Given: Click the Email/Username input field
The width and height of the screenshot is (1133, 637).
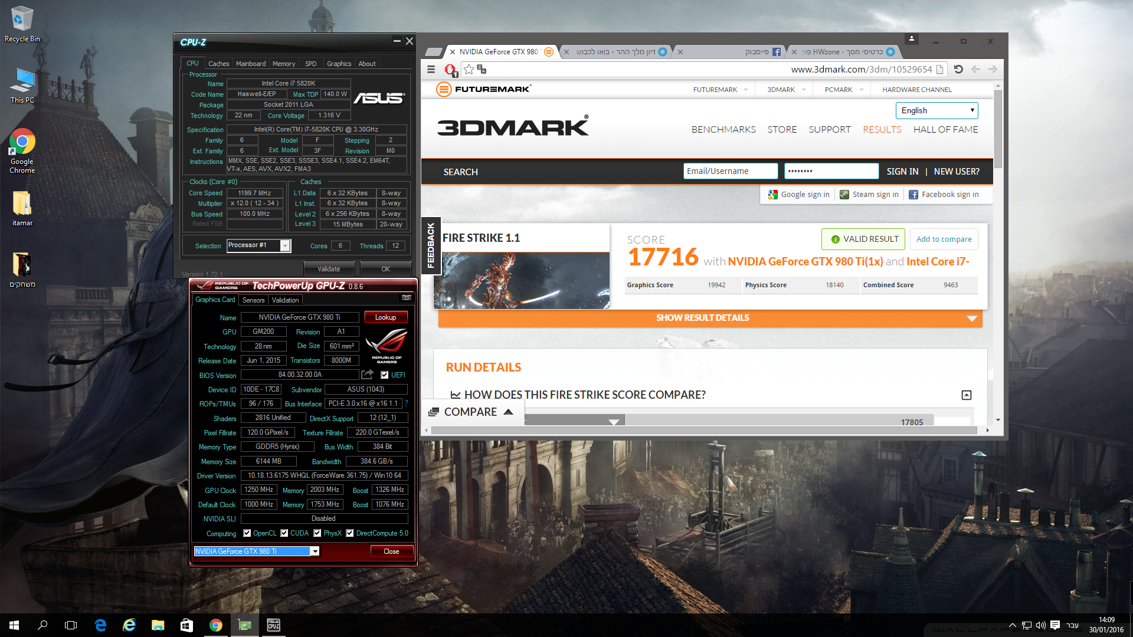Looking at the screenshot, I should click(x=730, y=171).
